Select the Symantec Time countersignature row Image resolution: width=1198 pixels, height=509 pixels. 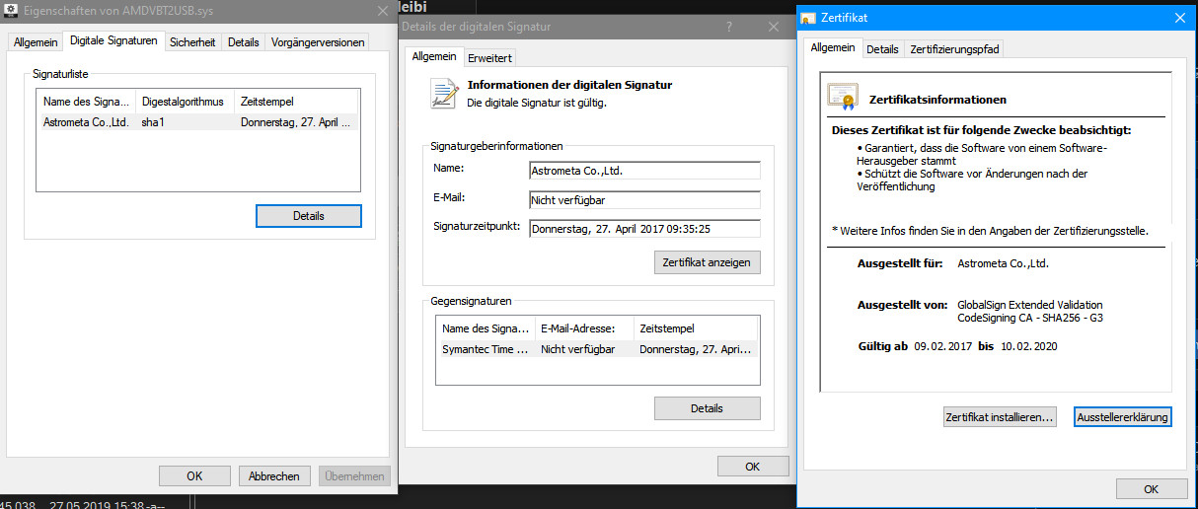(x=597, y=349)
